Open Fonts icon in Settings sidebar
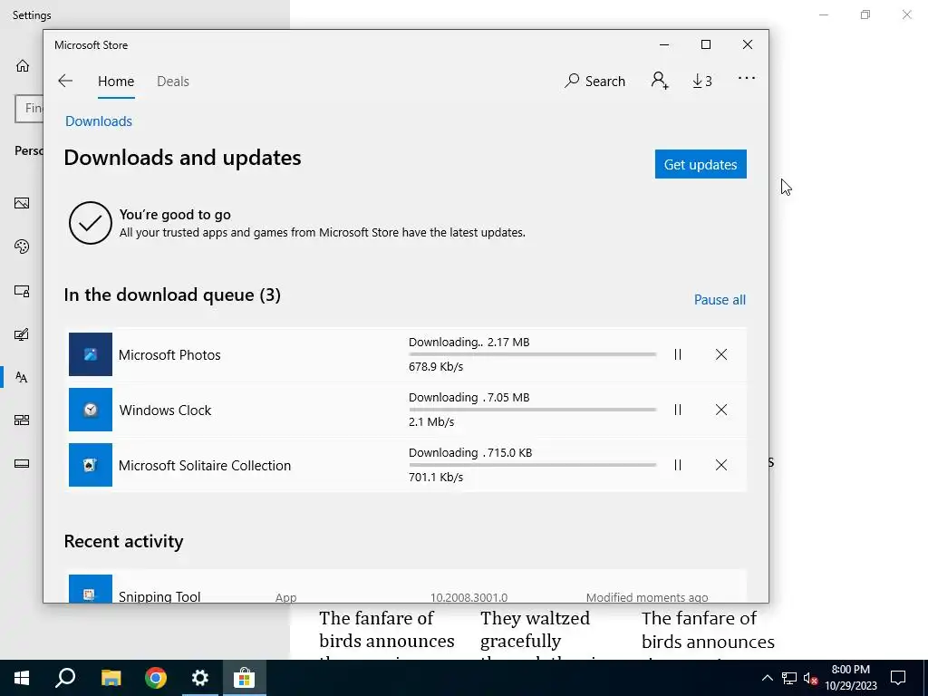The image size is (928, 696). point(22,377)
